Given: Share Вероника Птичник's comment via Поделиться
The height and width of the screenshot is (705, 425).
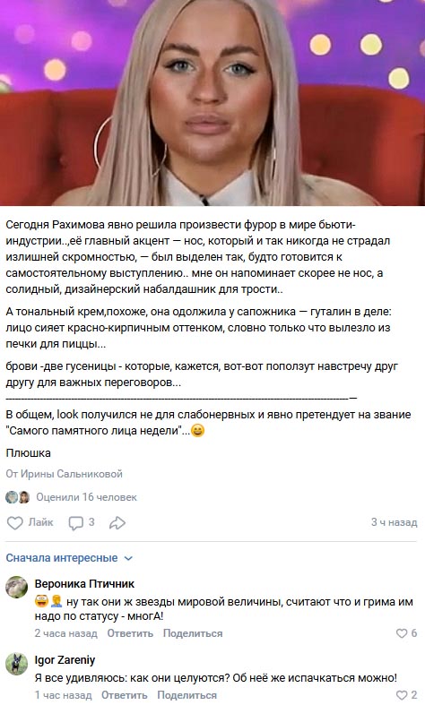Looking at the screenshot, I should point(193,633).
